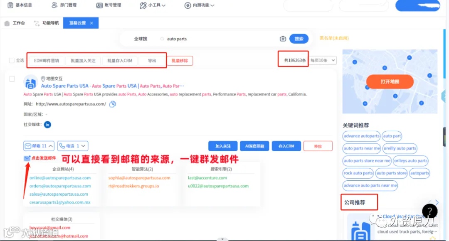Image resolution: width=449 pixels, height=241 pixels.
Task: Expand the 内测功能 dropdown menu
Action: pos(199,5)
